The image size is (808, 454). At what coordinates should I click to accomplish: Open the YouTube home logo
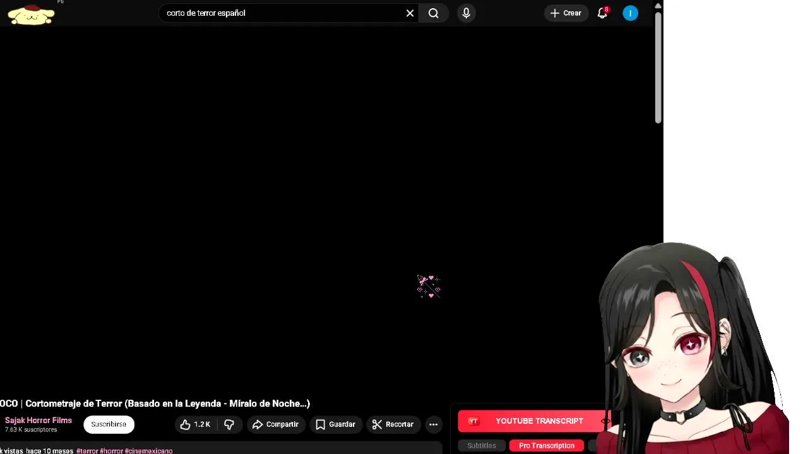tap(31, 15)
